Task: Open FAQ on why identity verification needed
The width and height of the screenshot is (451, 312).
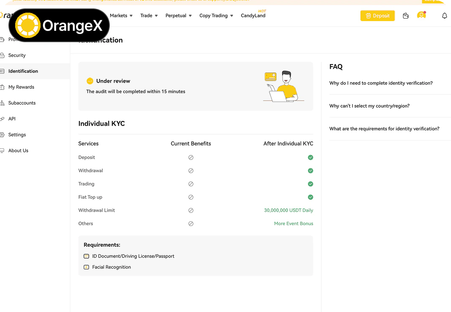Action: 381,83
